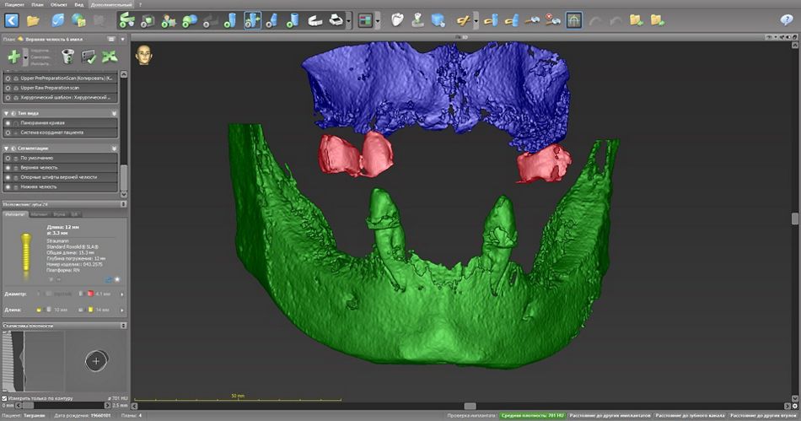Click the green expand arrows icon

click(110, 57)
